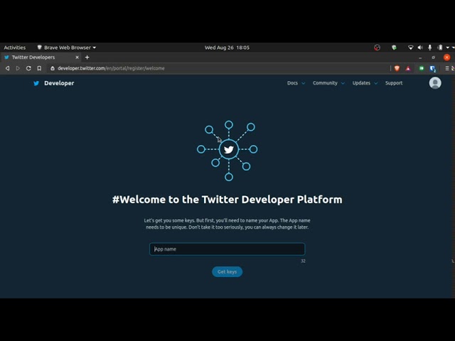Reload the Twitter Developers page

pyautogui.click(x=28, y=68)
